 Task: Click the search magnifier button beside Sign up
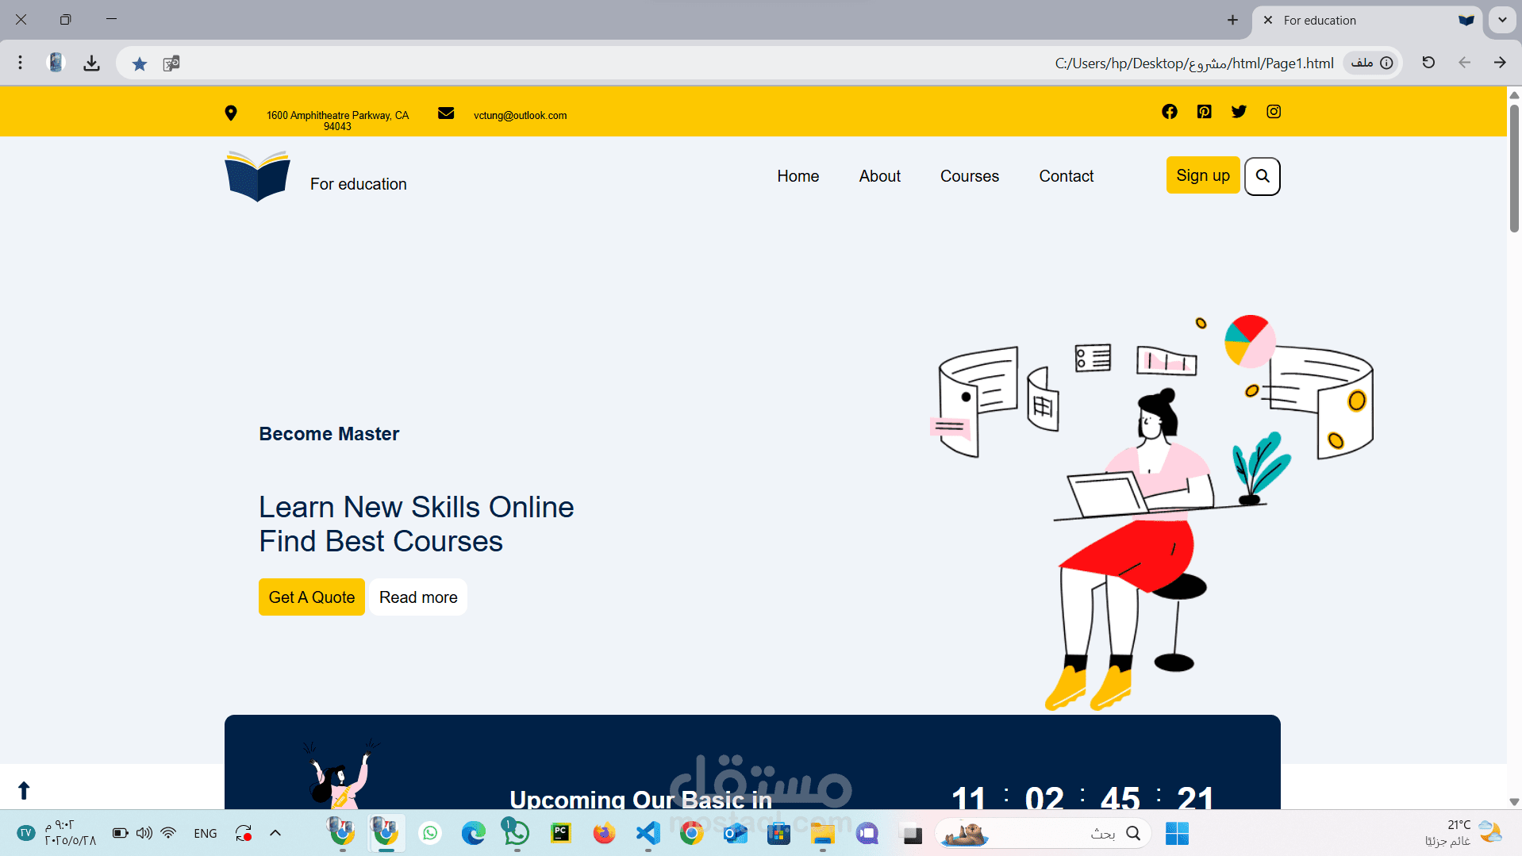[1263, 176]
